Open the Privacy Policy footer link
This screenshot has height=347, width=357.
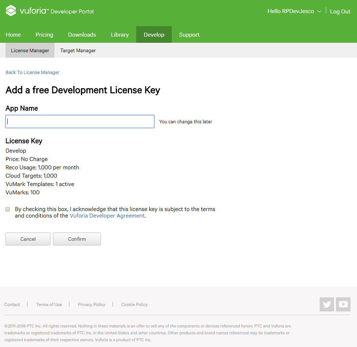point(92,305)
